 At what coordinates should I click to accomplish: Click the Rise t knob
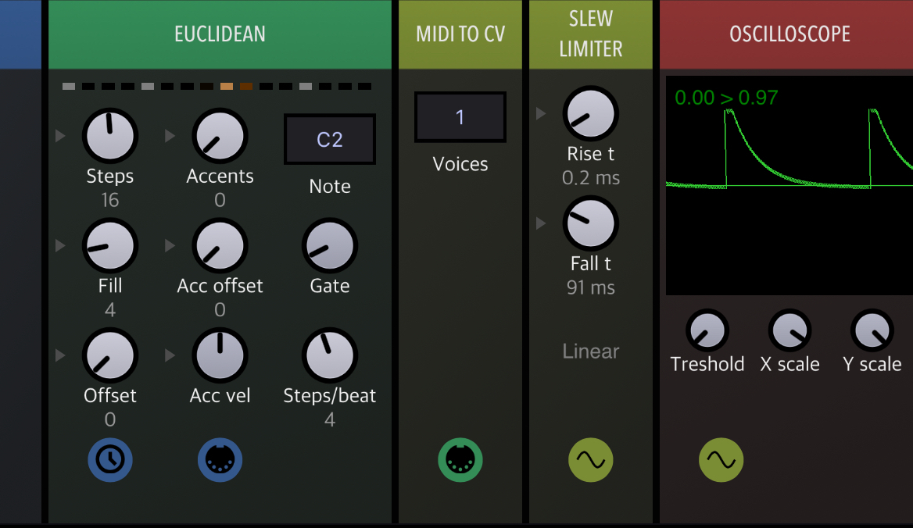coord(590,113)
